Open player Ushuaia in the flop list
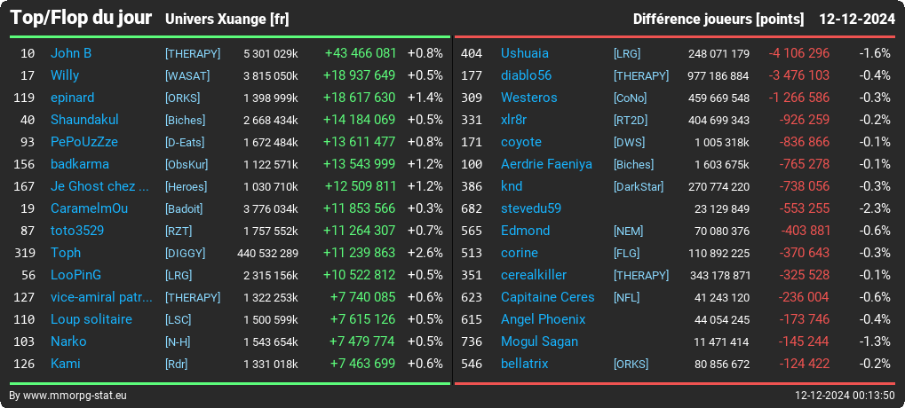 tap(525, 53)
